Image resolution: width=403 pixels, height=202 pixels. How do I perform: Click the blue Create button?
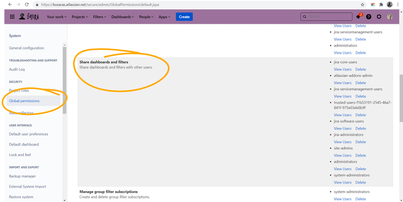[x=184, y=16]
